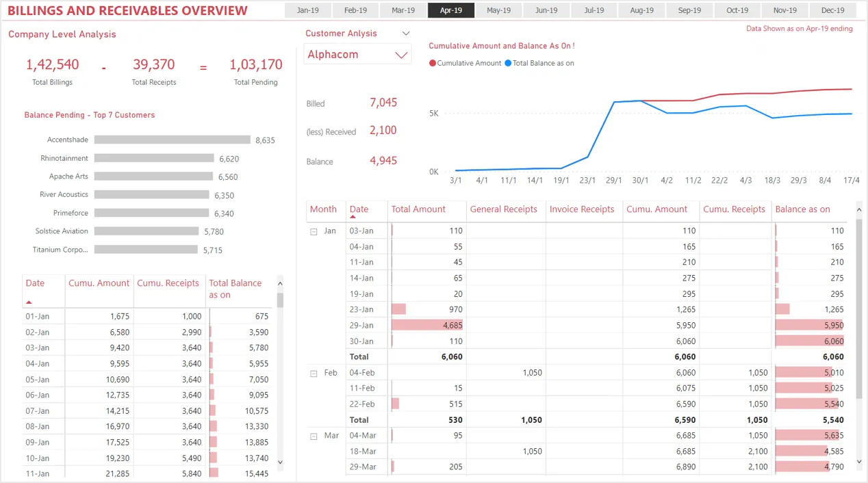Sort by Total Balance as on
The height and width of the screenshot is (483, 868).
(235, 289)
